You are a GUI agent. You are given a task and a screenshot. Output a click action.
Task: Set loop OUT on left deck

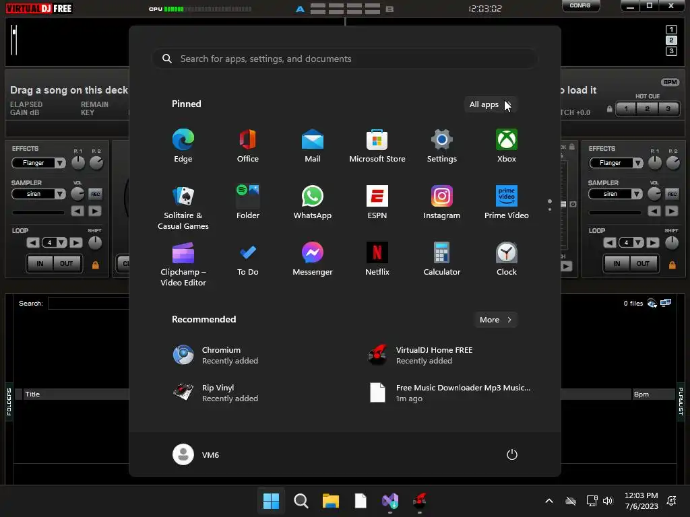(67, 264)
